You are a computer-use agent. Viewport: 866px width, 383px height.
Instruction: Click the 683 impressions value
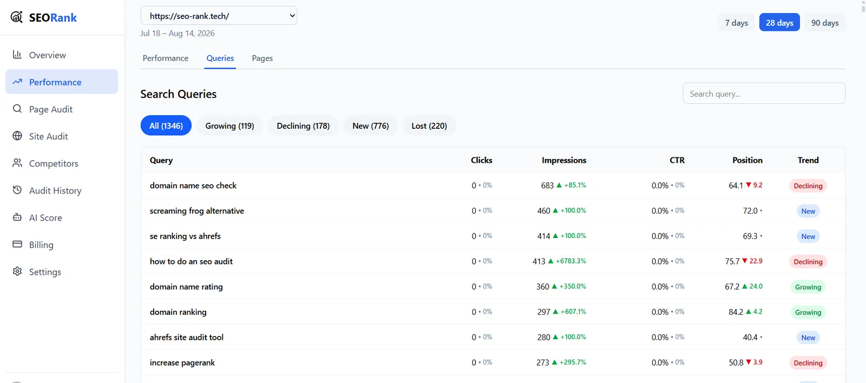point(547,186)
